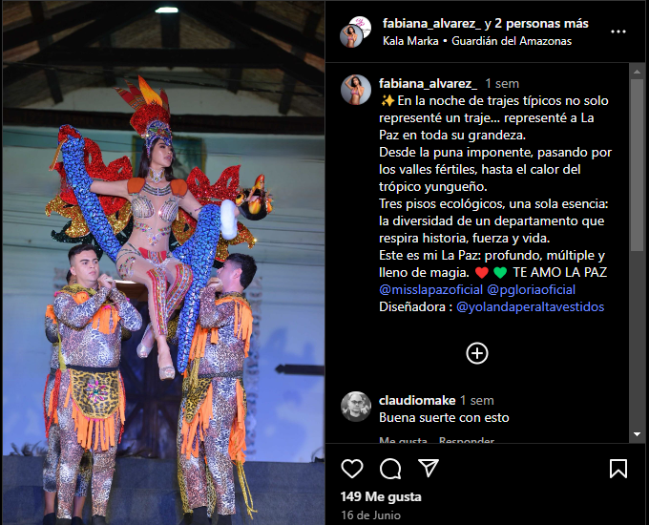Open comments via speech bubble icon
Image resolution: width=649 pixels, height=525 pixels.
coord(390,469)
